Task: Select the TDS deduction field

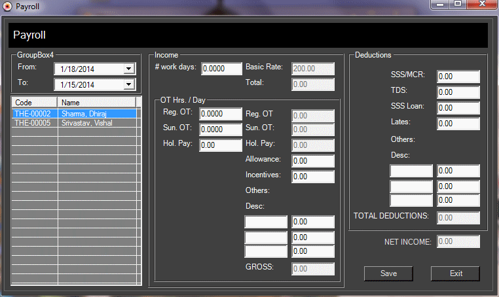Action: pyautogui.click(x=458, y=92)
